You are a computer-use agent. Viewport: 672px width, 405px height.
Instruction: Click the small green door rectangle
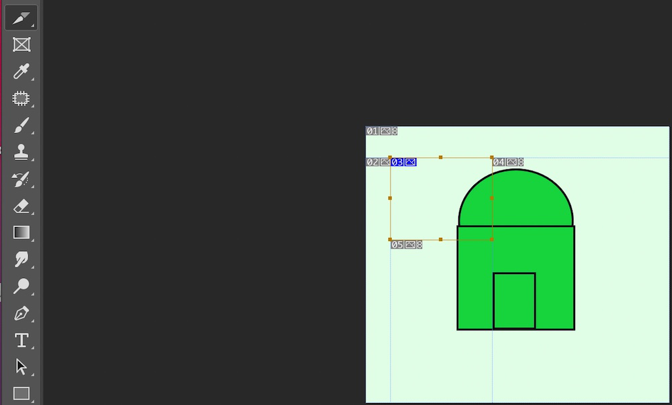pos(514,301)
